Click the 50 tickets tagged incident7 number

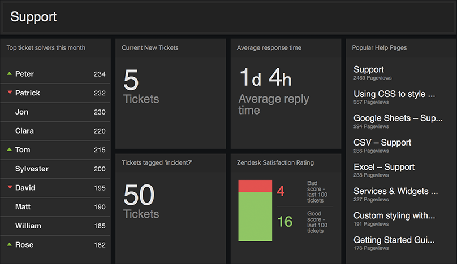pyautogui.click(x=139, y=195)
